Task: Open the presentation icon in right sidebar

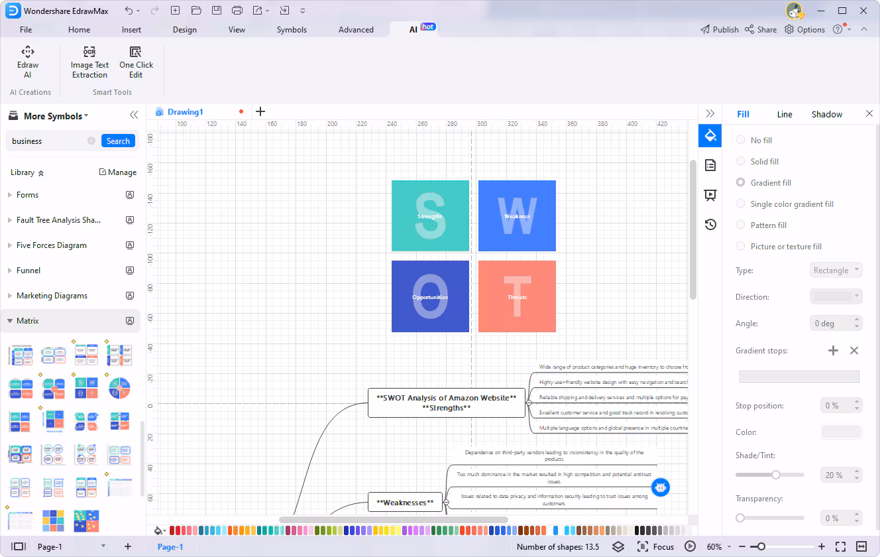Action: (710, 195)
